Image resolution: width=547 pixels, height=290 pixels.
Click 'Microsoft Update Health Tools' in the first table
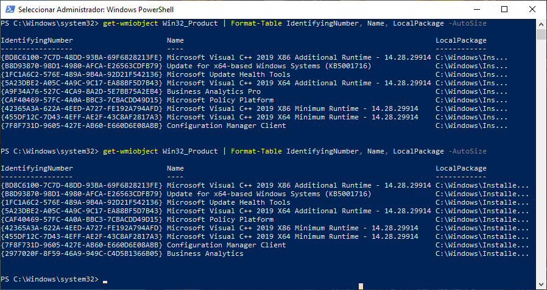[228, 75]
